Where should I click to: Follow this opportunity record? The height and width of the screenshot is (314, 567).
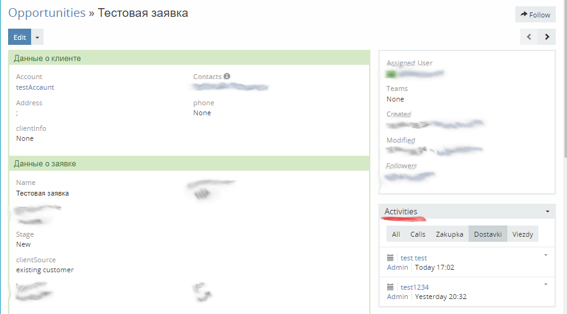click(x=535, y=15)
